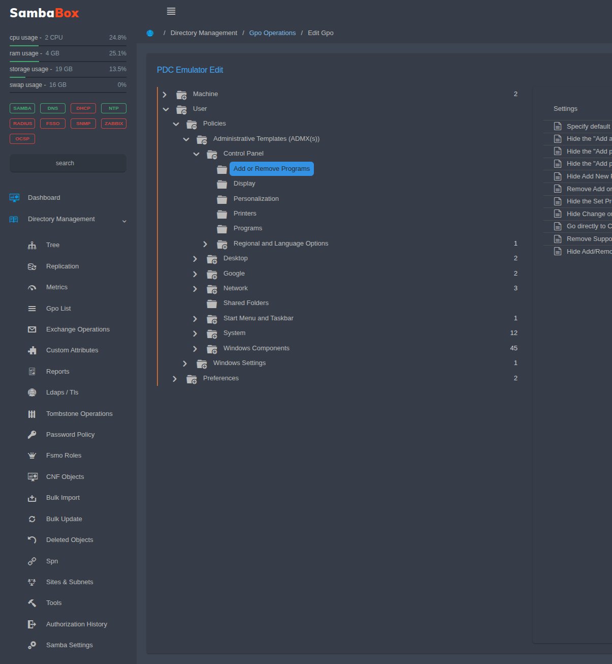Click the home globe breadcrumb icon
Viewport: 612px width, 664px height.
click(150, 33)
